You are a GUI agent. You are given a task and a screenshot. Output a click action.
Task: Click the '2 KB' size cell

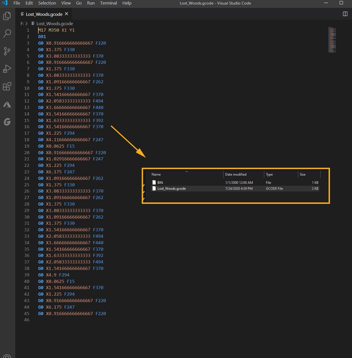click(315, 188)
